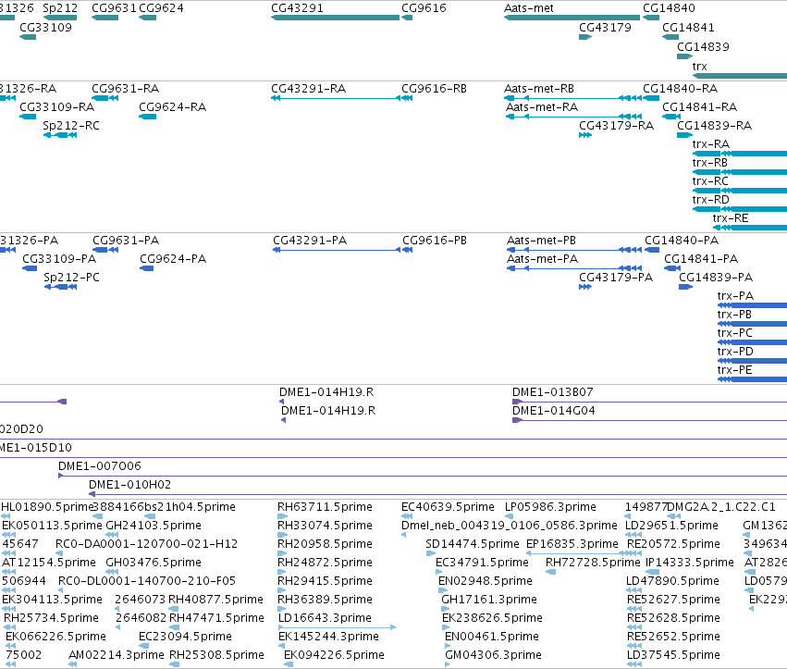Click the GM04306.3prime EST label

point(494,655)
